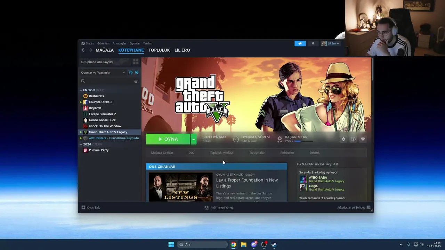Toggle ready-to-play filter icon
The height and width of the screenshot is (250, 445).
click(x=137, y=73)
